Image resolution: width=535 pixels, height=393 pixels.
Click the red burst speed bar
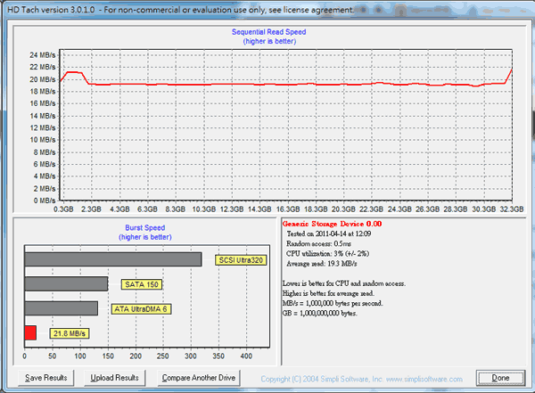point(30,332)
